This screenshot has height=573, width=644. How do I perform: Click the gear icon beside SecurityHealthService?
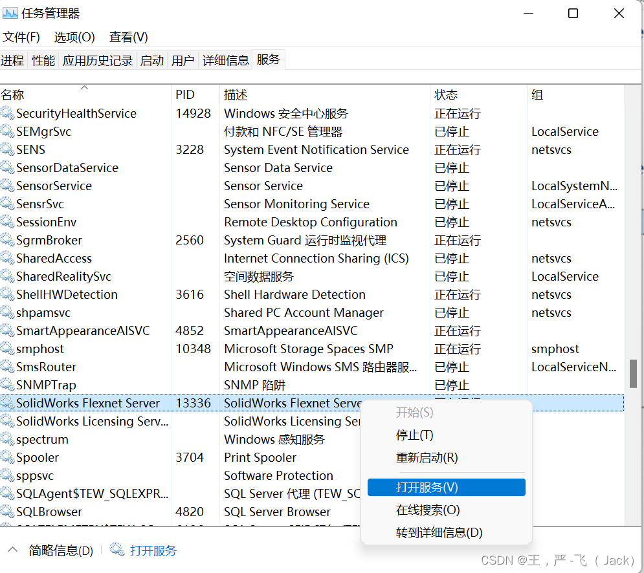pyautogui.click(x=7, y=113)
